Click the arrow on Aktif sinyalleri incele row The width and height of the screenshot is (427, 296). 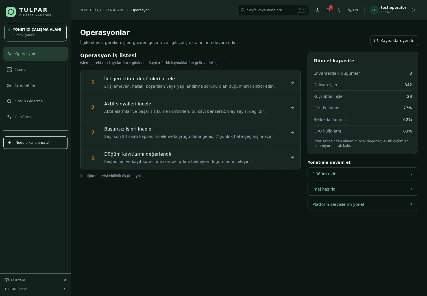point(292,107)
